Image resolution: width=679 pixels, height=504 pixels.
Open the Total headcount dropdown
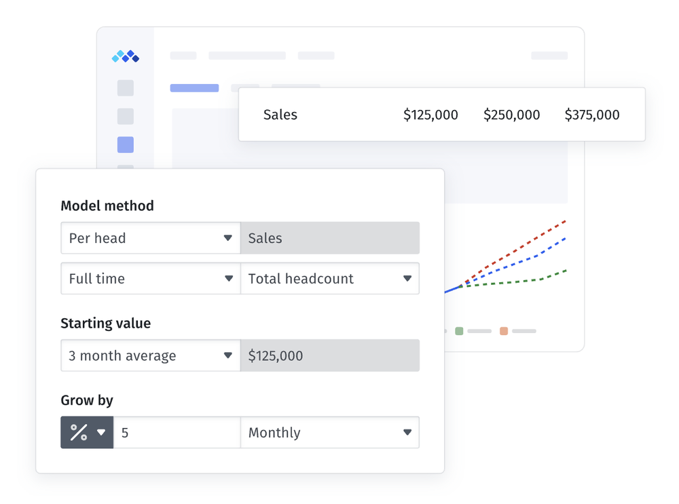(330, 279)
